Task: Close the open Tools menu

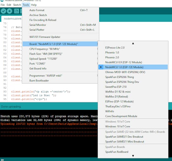Action: 26,5
